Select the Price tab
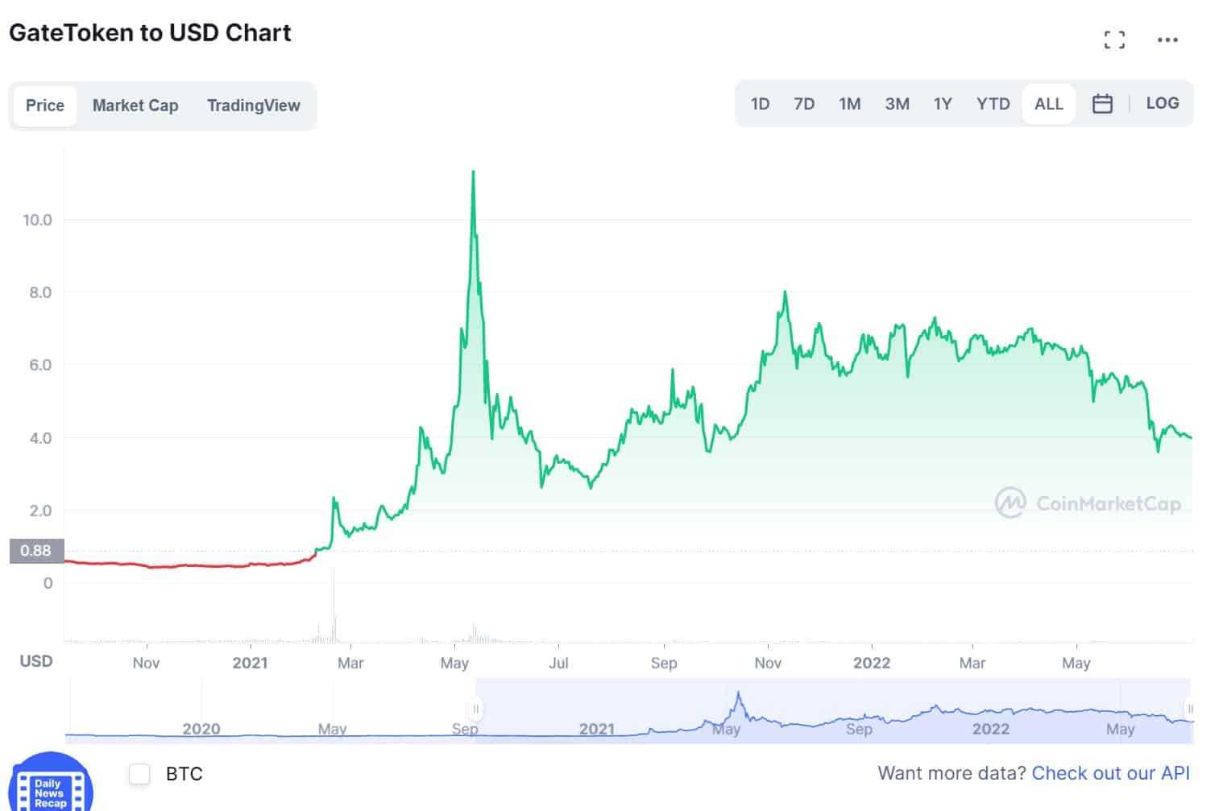This screenshot has height=811, width=1223. (x=45, y=106)
